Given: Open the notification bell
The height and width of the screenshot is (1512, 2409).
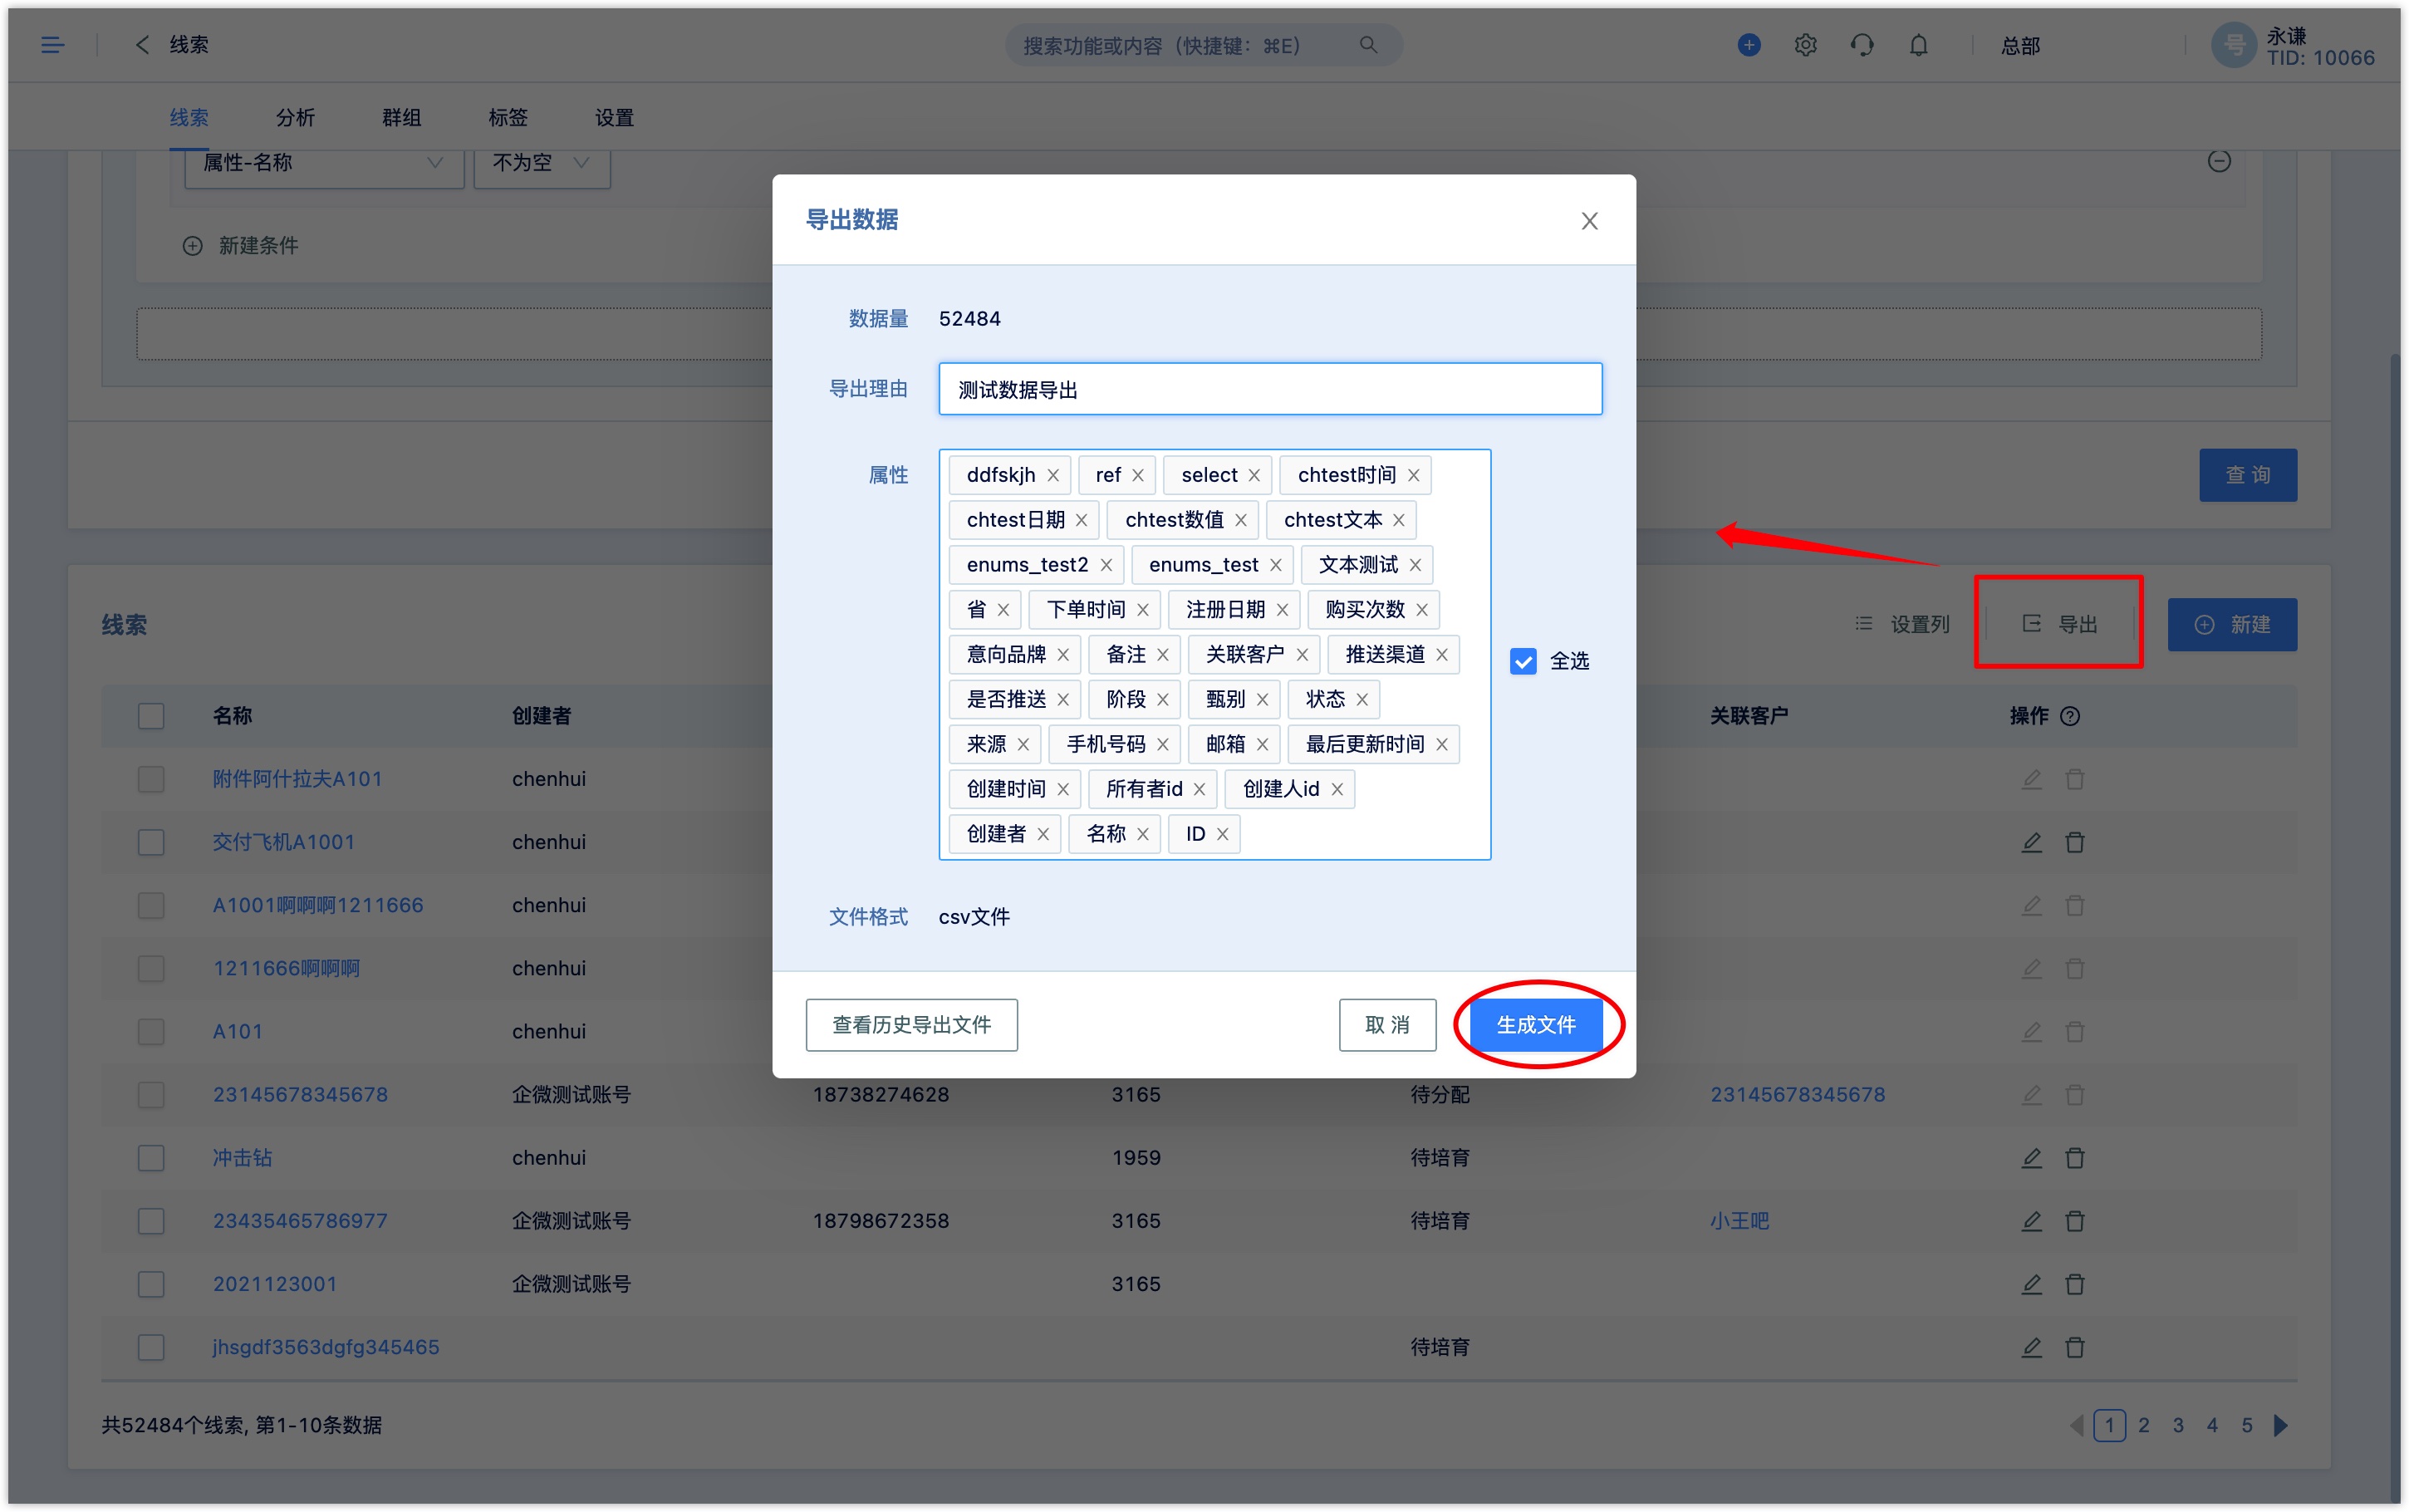Looking at the screenshot, I should 1918,45.
